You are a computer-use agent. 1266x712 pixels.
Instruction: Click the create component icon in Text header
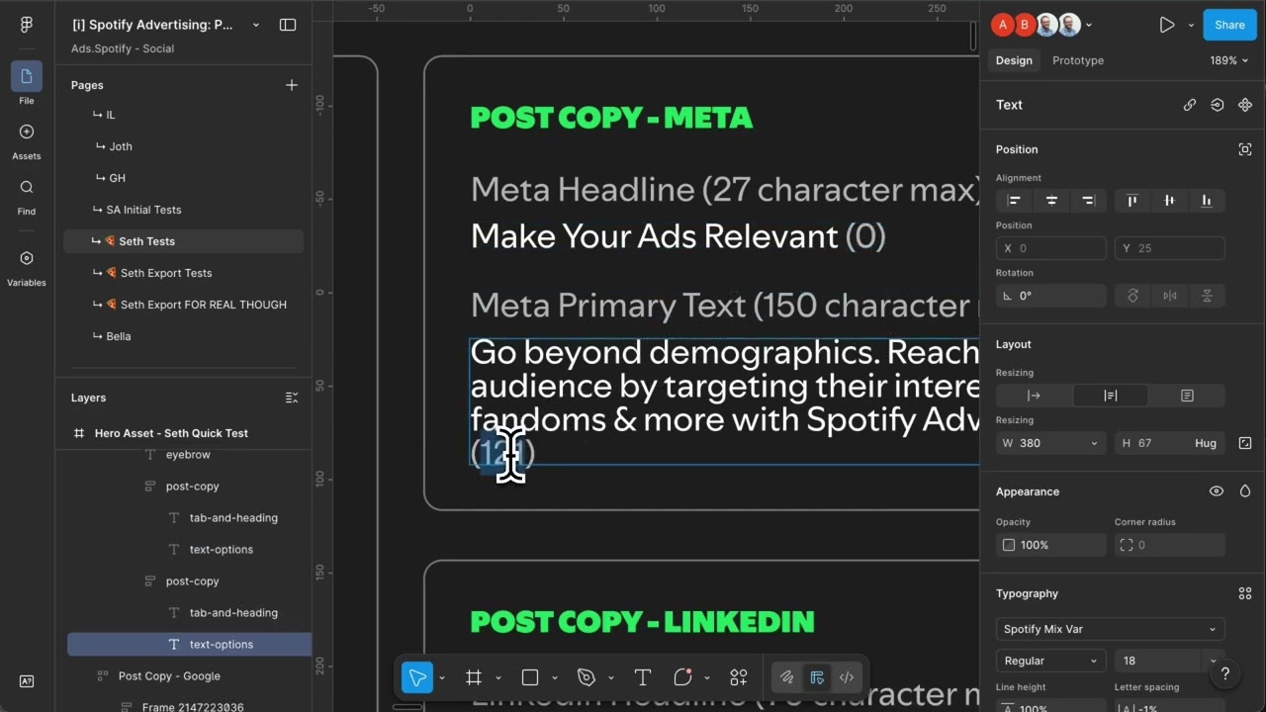1218,105
